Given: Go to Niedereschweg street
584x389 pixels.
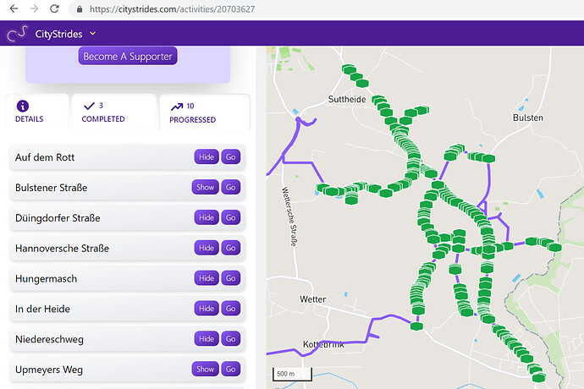Looking at the screenshot, I should (230, 339).
